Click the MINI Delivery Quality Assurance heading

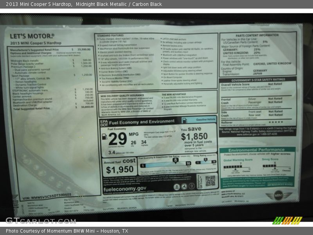122,96
